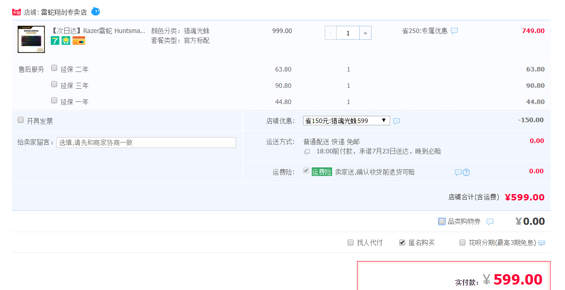
Task: Click the 18:00前付款 delivery promise text
Action: [x=379, y=151]
